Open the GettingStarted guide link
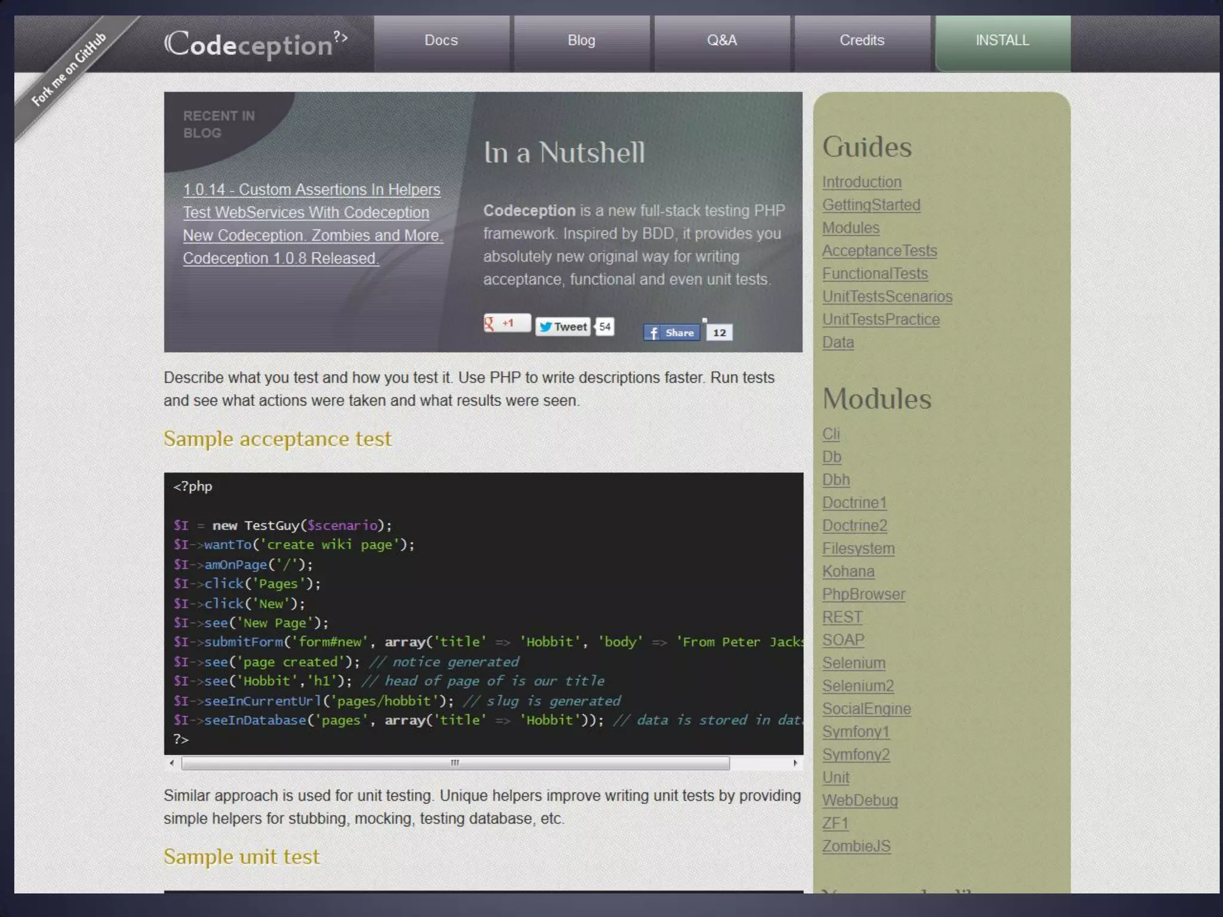Image resolution: width=1223 pixels, height=917 pixels. click(871, 205)
